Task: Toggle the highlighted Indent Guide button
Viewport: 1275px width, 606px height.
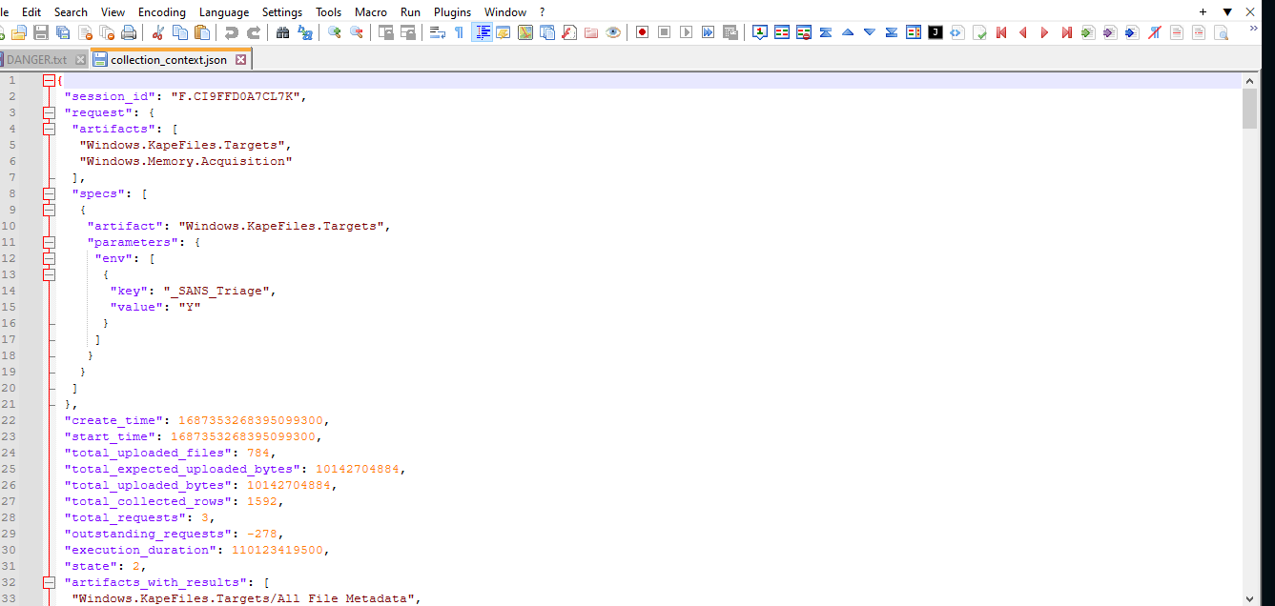Action: pos(483,32)
